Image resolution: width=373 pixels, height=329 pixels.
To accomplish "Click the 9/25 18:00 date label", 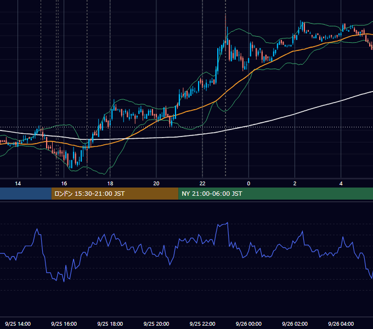I will click(x=110, y=324).
